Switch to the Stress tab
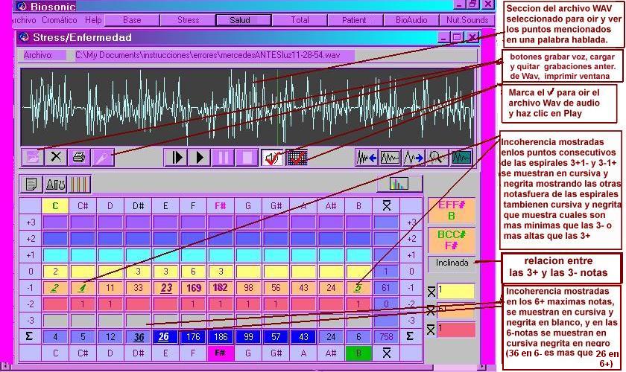 [188, 20]
